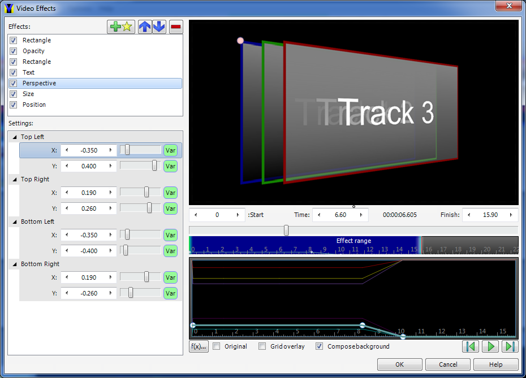Select the Size effect in list
The width and height of the screenshot is (526, 378).
tap(95, 94)
